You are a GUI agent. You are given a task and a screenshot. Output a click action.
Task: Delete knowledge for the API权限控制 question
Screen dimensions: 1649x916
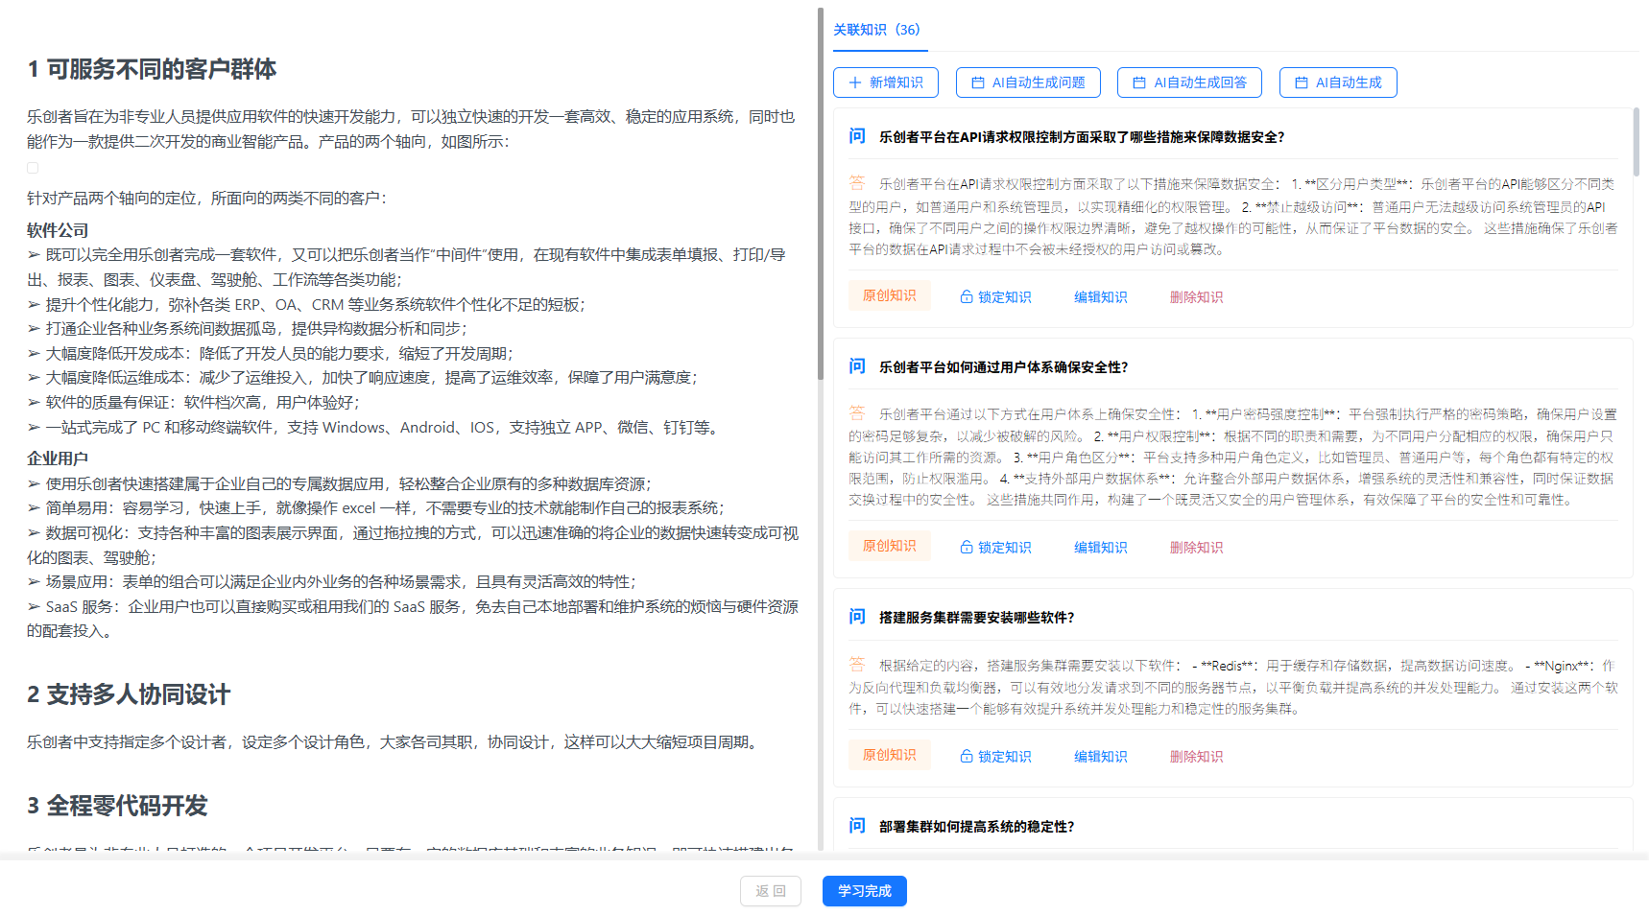click(x=1196, y=297)
